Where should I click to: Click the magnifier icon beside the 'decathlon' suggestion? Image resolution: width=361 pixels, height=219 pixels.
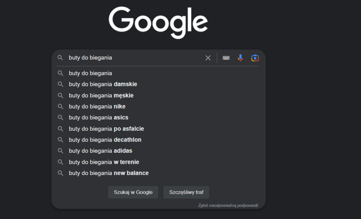pos(60,140)
